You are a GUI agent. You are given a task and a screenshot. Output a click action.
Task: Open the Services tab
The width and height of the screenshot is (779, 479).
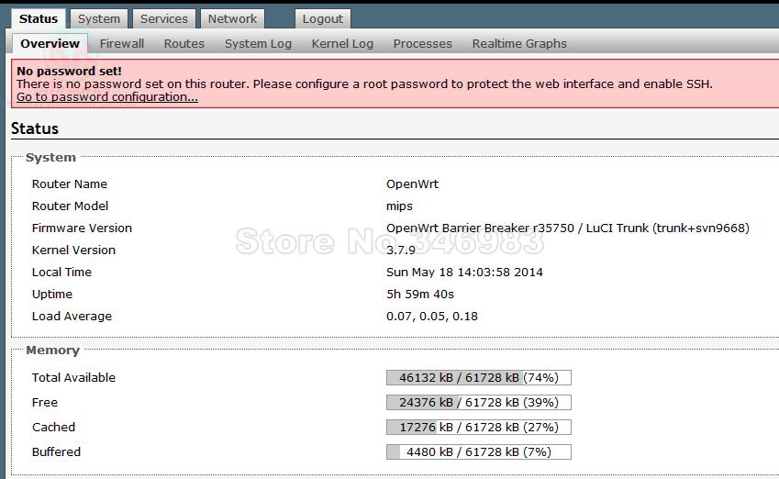coord(164,19)
